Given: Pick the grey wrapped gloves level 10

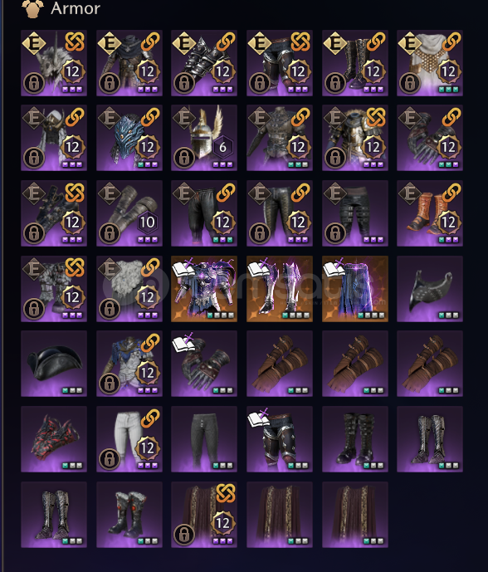Looking at the screenshot, I should pos(129,213).
